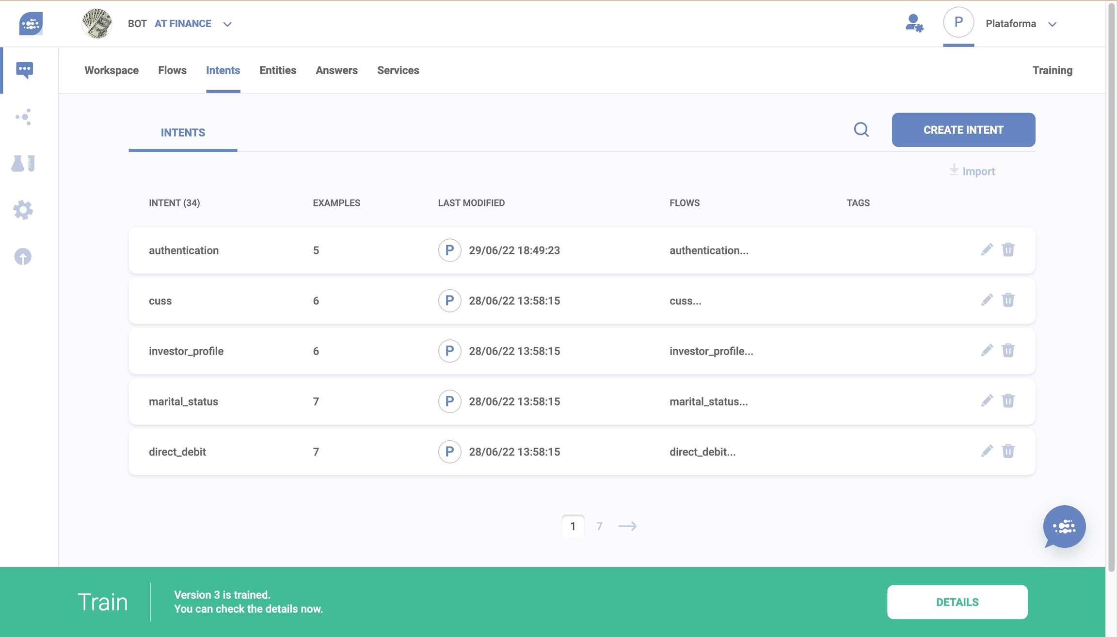Delete the cuss intent with trash icon
1117x637 pixels.
(x=1008, y=300)
